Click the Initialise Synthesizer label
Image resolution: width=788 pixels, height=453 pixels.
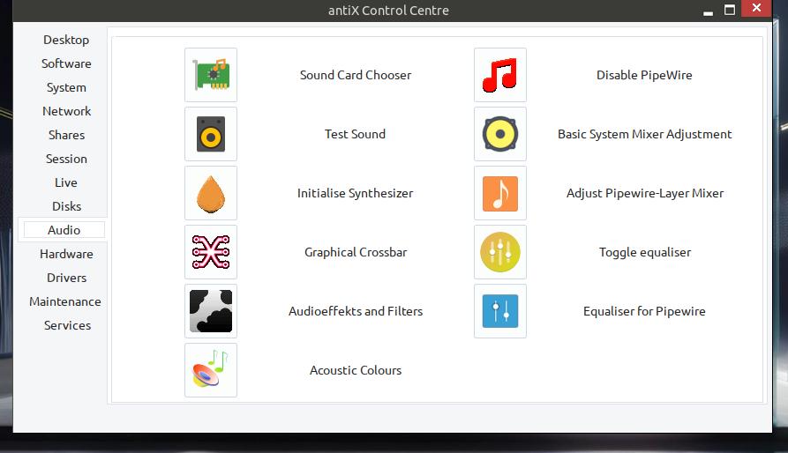[355, 193]
